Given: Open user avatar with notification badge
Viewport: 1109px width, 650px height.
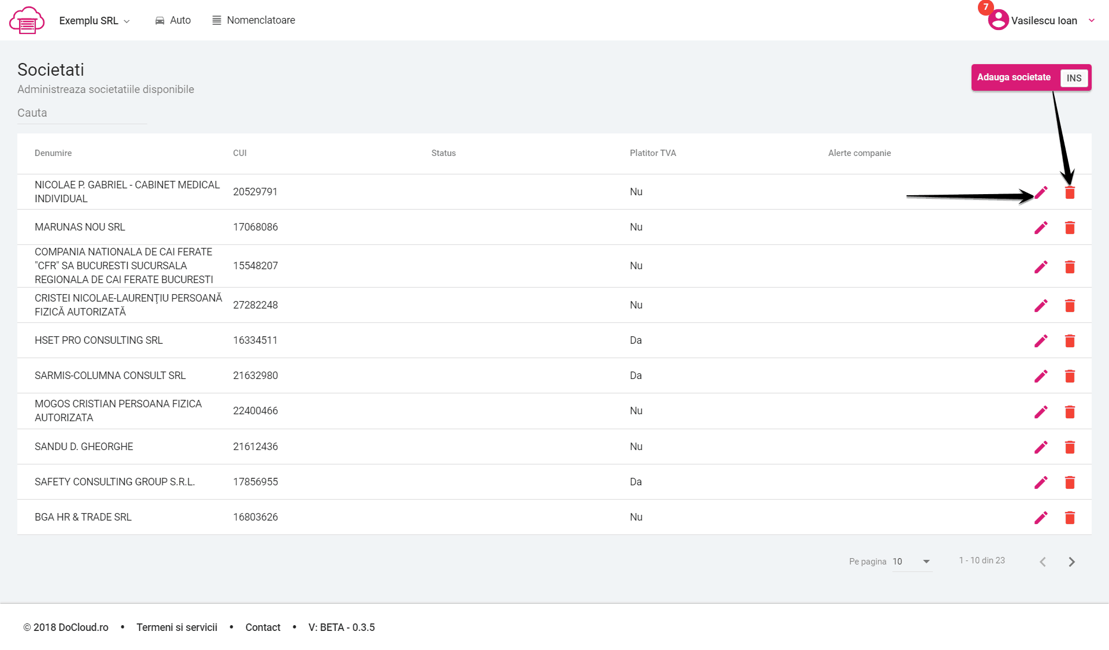Looking at the screenshot, I should (x=998, y=20).
